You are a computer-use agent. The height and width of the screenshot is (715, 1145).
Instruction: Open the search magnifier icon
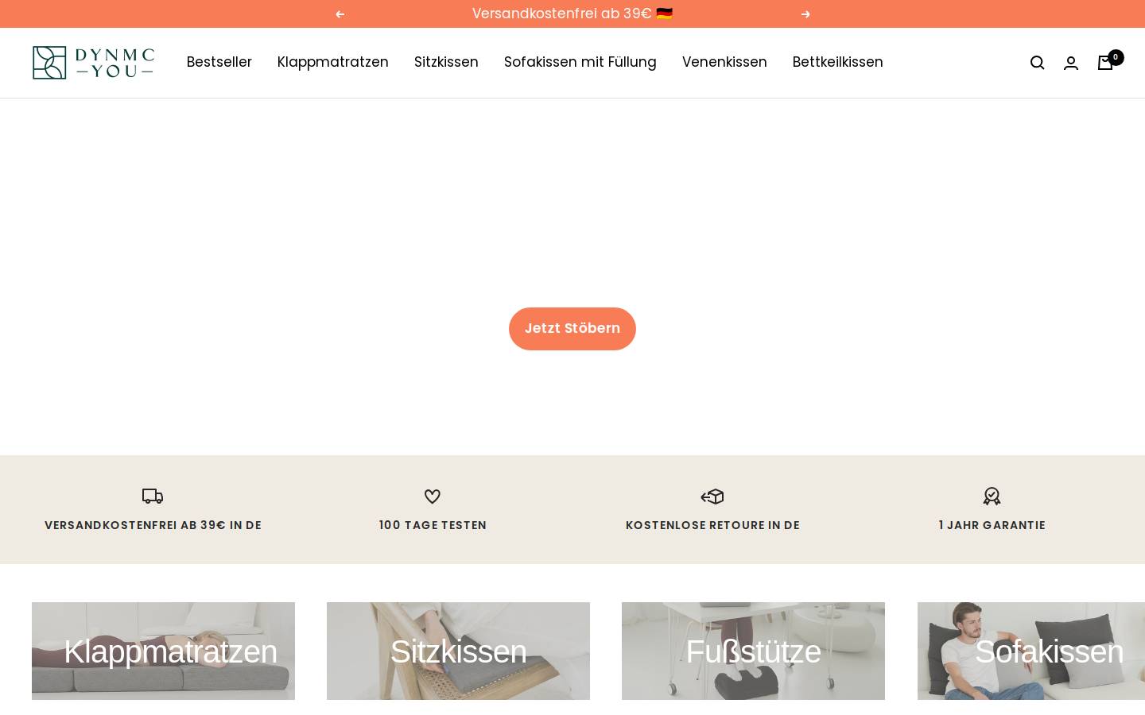point(1037,63)
